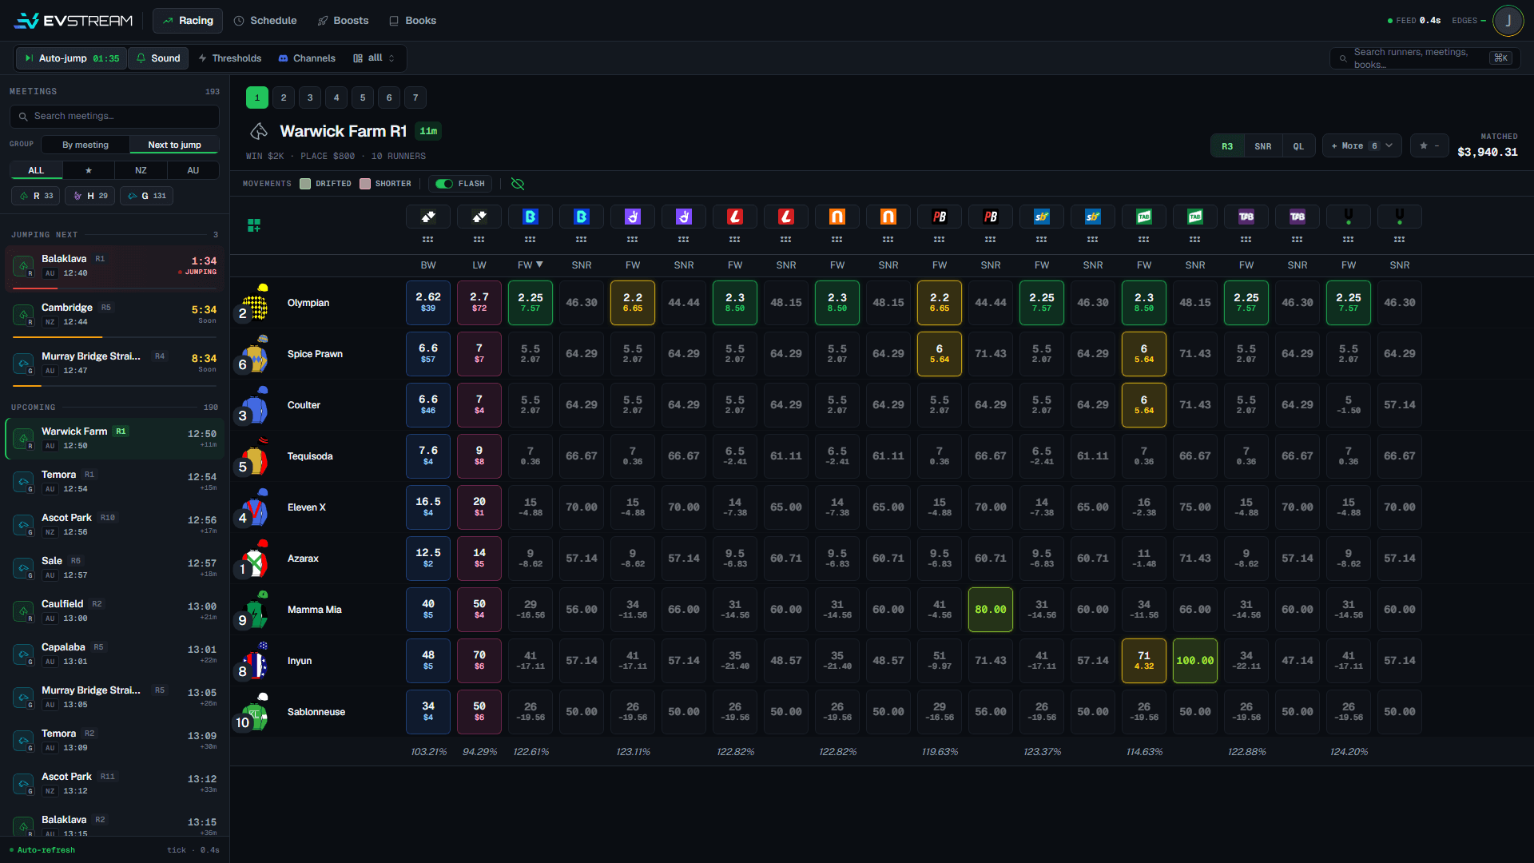Viewport: 1534px width, 863px height.
Task: Click the Search runners, meetings, books field
Action: (x=1425, y=58)
